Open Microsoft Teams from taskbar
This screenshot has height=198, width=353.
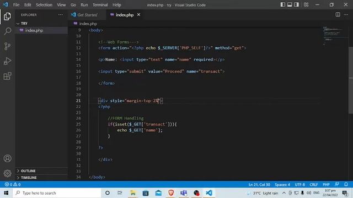pyautogui.click(x=184, y=193)
